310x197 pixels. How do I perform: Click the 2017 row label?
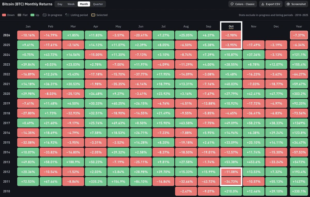coord(6,123)
